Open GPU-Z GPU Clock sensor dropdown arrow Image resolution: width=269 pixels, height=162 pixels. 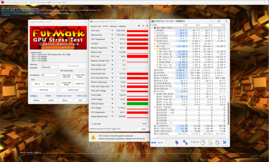pyautogui.click(x=112, y=31)
